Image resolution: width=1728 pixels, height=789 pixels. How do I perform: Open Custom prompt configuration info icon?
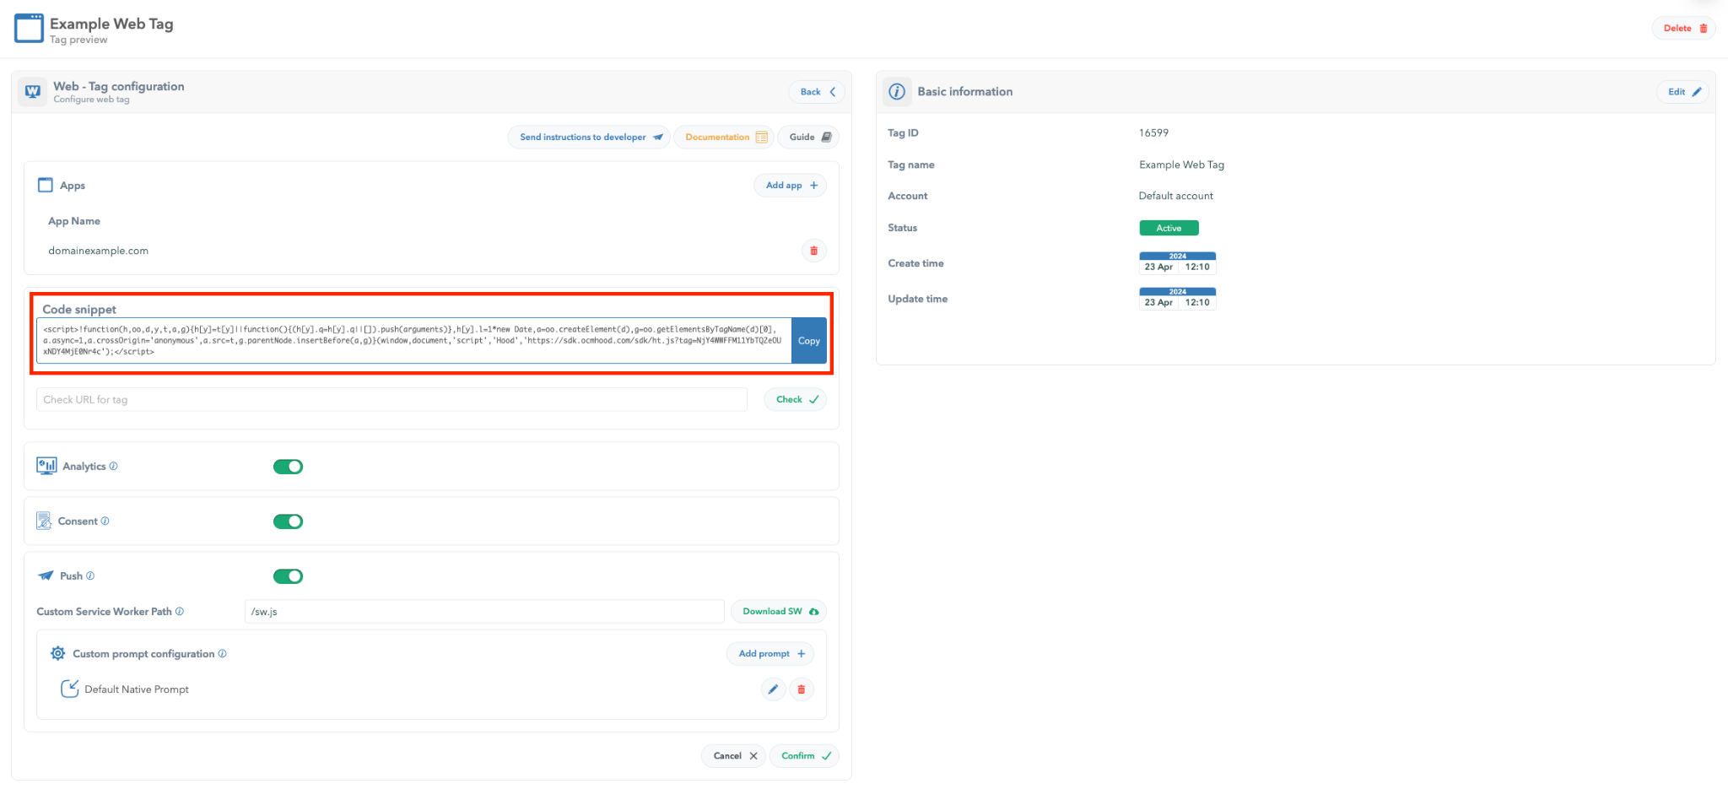click(x=223, y=653)
